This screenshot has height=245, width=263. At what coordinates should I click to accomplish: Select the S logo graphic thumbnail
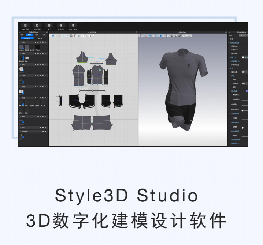coord(22,58)
